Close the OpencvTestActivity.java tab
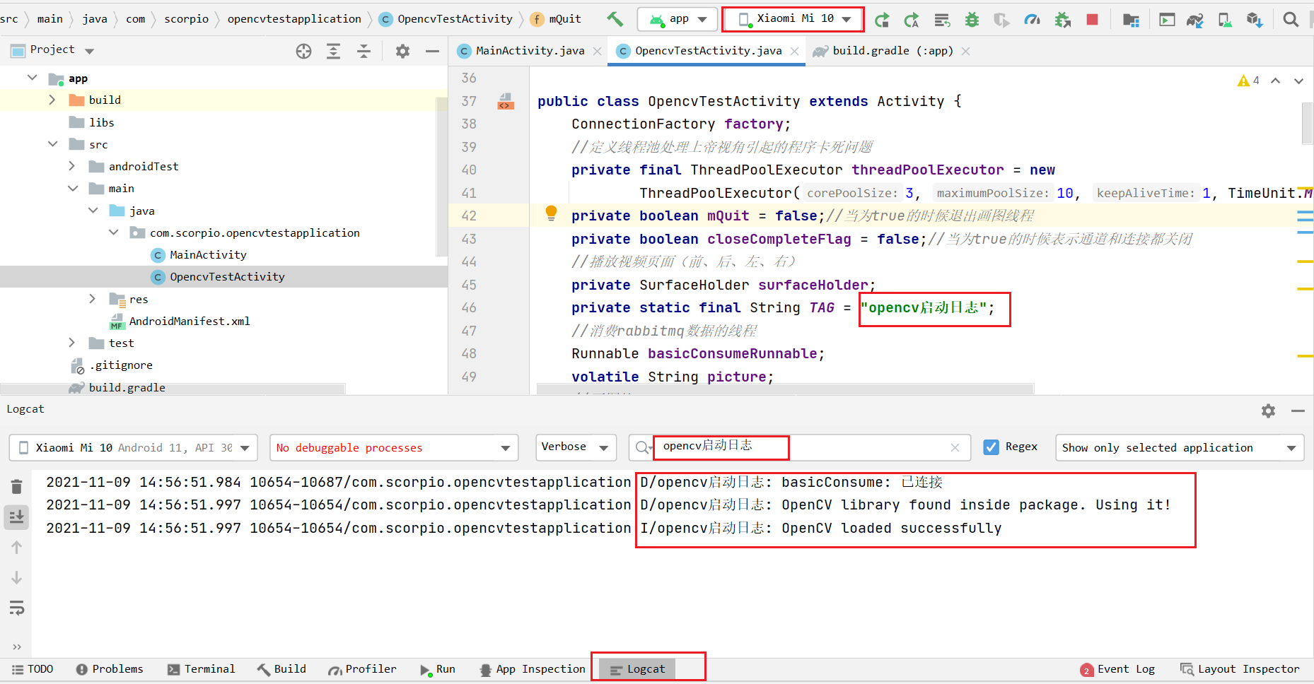 click(795, 51)
